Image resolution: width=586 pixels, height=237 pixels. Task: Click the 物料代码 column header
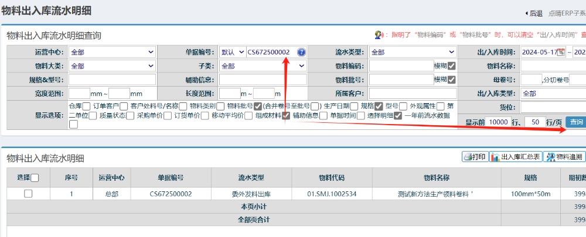tap(331, 178)
